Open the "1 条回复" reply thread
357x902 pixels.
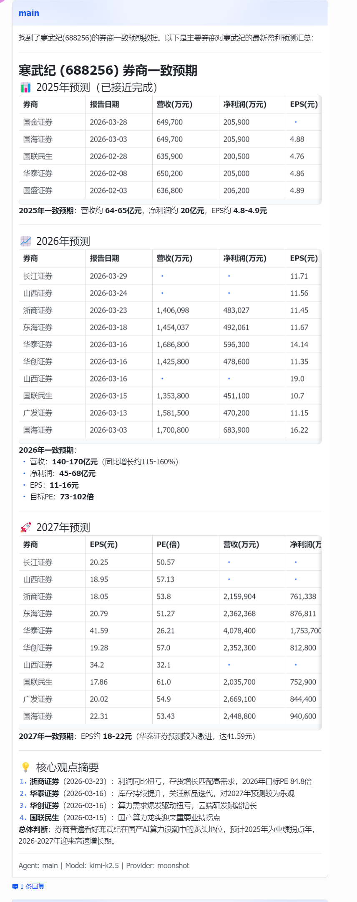(x=32, y=886)
